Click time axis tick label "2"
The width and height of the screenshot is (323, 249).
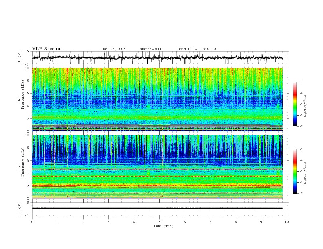point(83,222)
